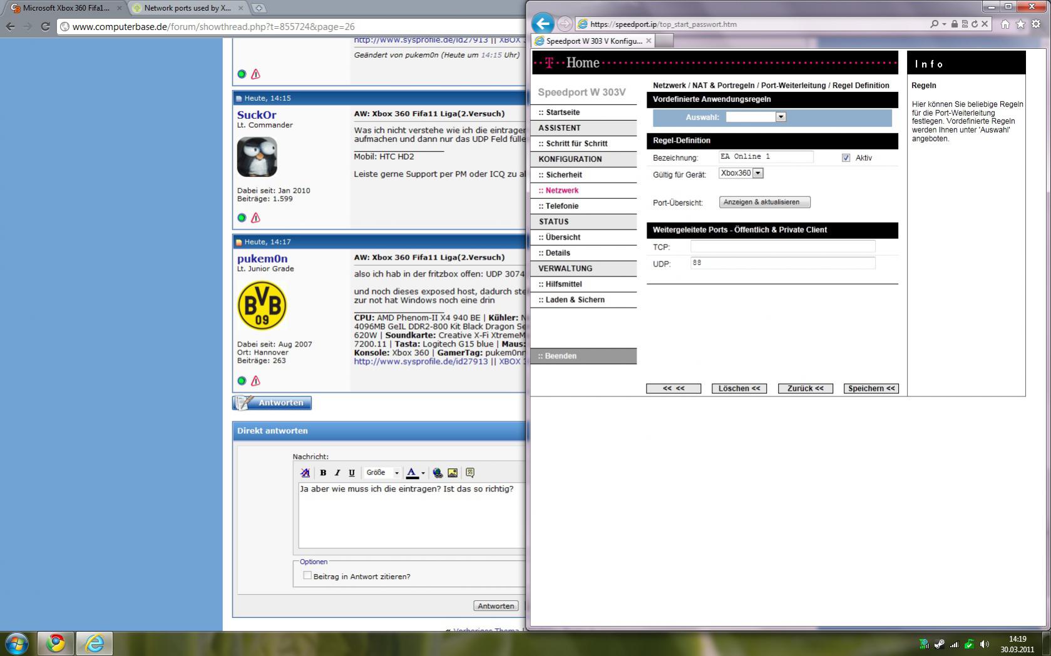Open the text color dropdown arrow
The image size is (1051, 656).
coord(423,473)
